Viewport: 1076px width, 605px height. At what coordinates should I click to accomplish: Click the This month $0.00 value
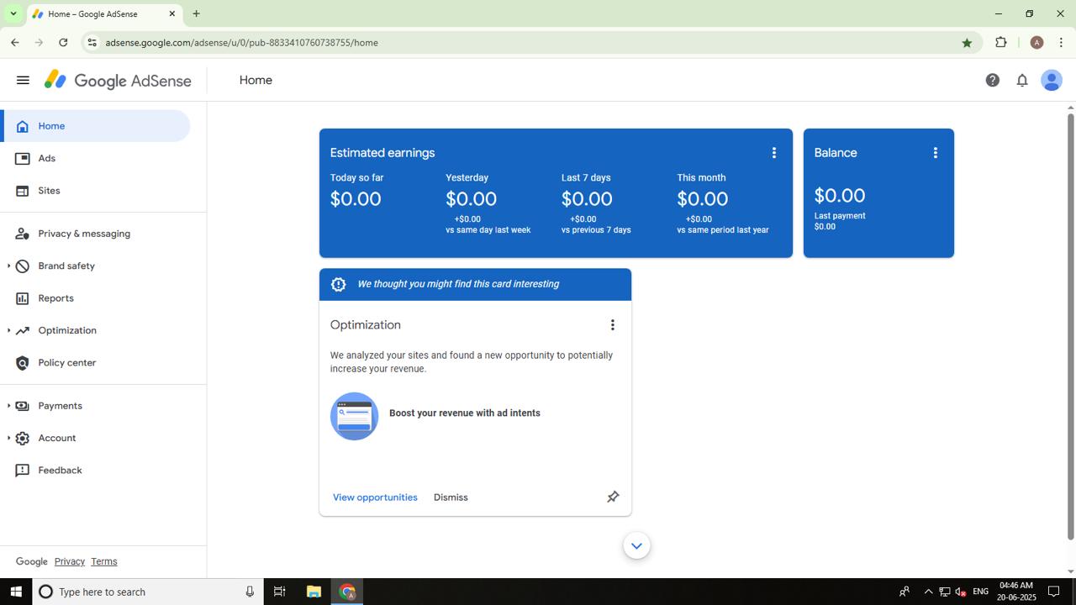(703, 199)
